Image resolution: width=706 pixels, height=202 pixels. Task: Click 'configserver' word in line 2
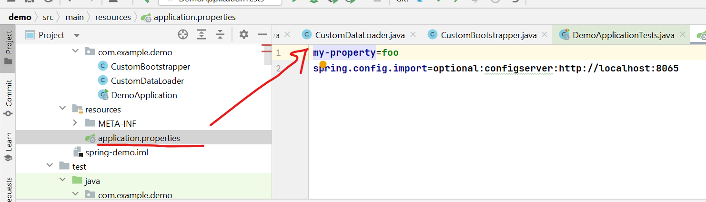click(x=519, y=69)
